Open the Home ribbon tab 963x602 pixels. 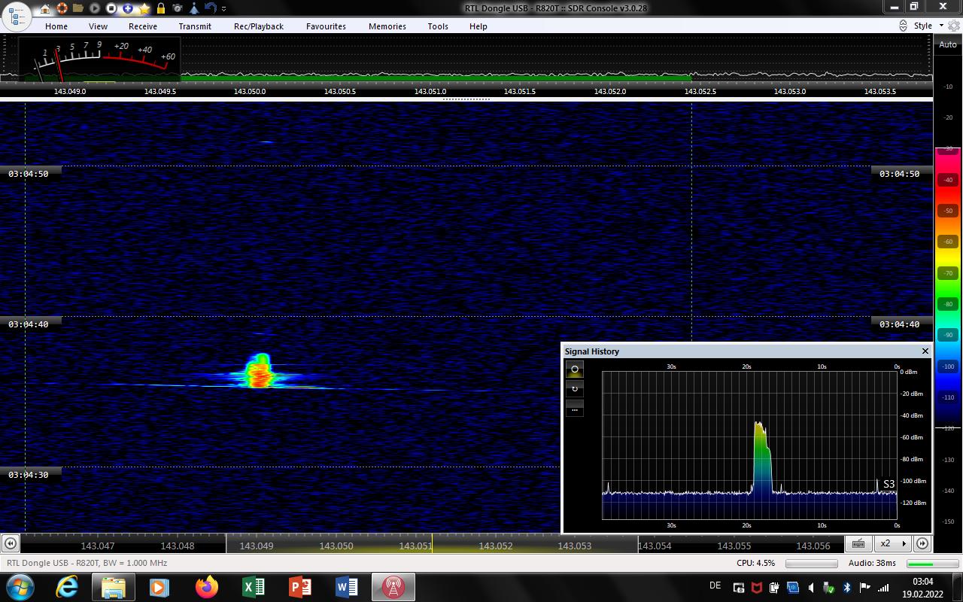[56, 26]
